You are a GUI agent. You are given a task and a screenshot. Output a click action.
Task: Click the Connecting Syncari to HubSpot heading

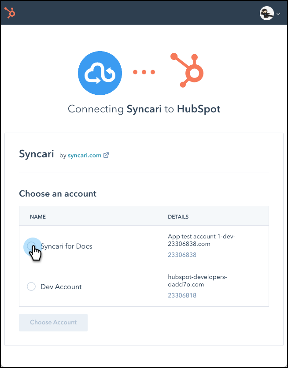(144, 109)
